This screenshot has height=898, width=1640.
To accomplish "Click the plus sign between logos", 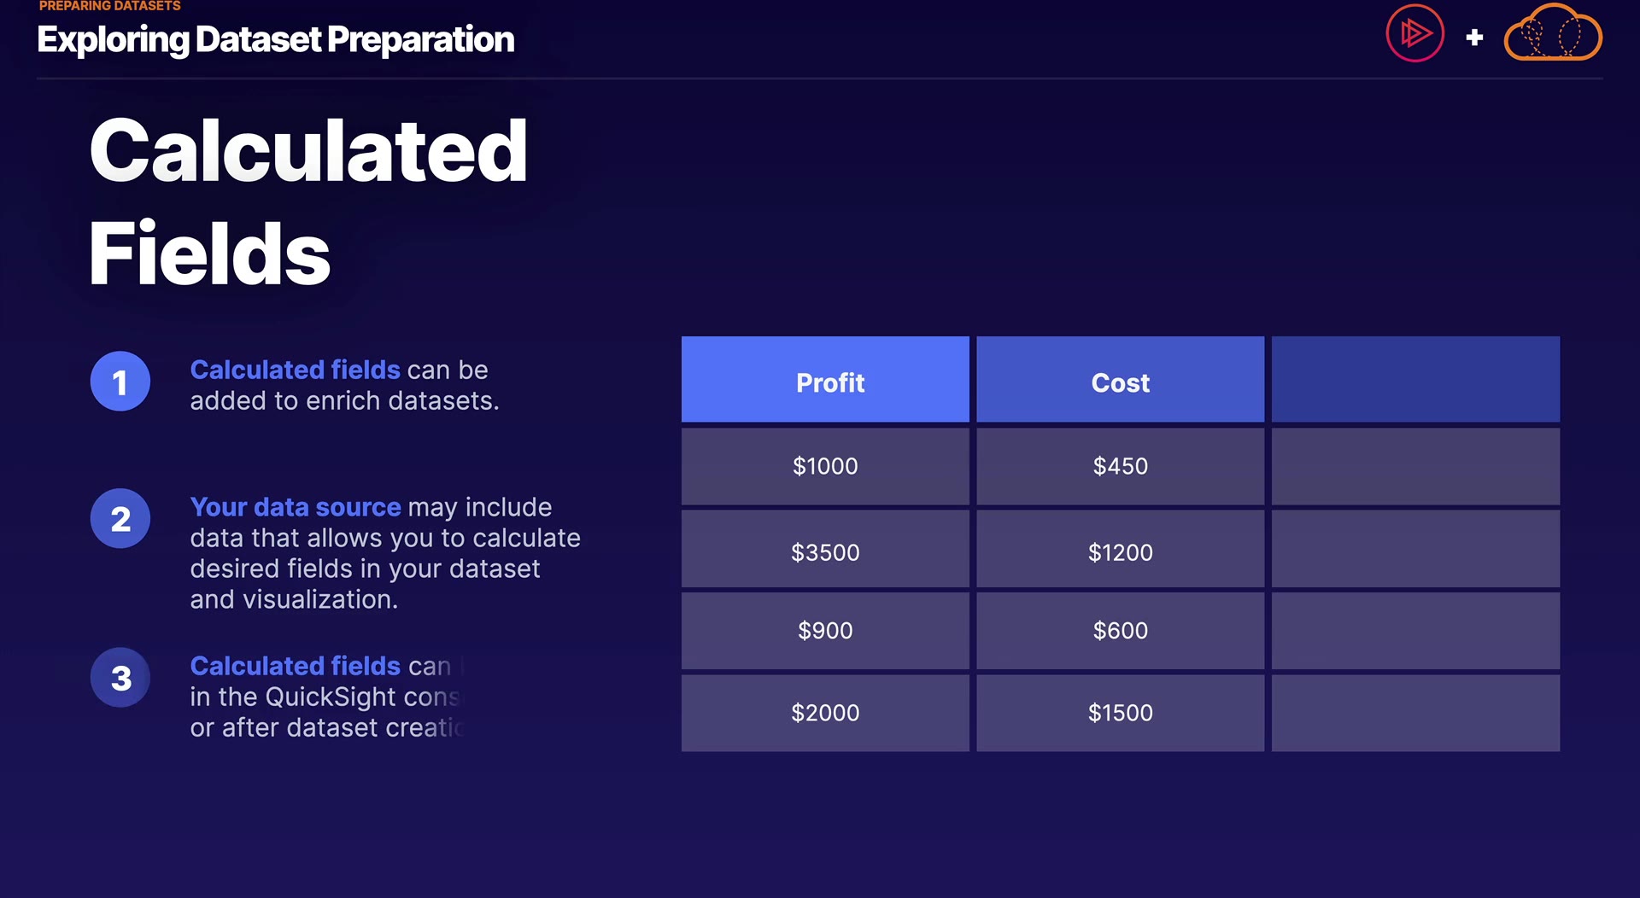I will (1474, 38).
